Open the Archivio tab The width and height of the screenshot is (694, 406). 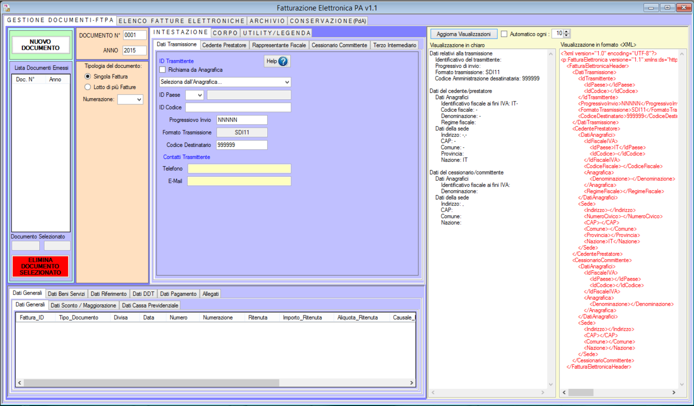click(267, 21)
